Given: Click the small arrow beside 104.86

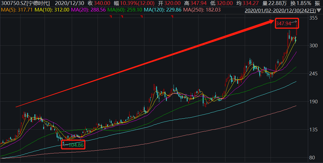Looking at the screenshot, I should pyautogui.click(x=66, y=145).
